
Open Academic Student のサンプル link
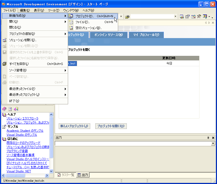tap(25, 131)
